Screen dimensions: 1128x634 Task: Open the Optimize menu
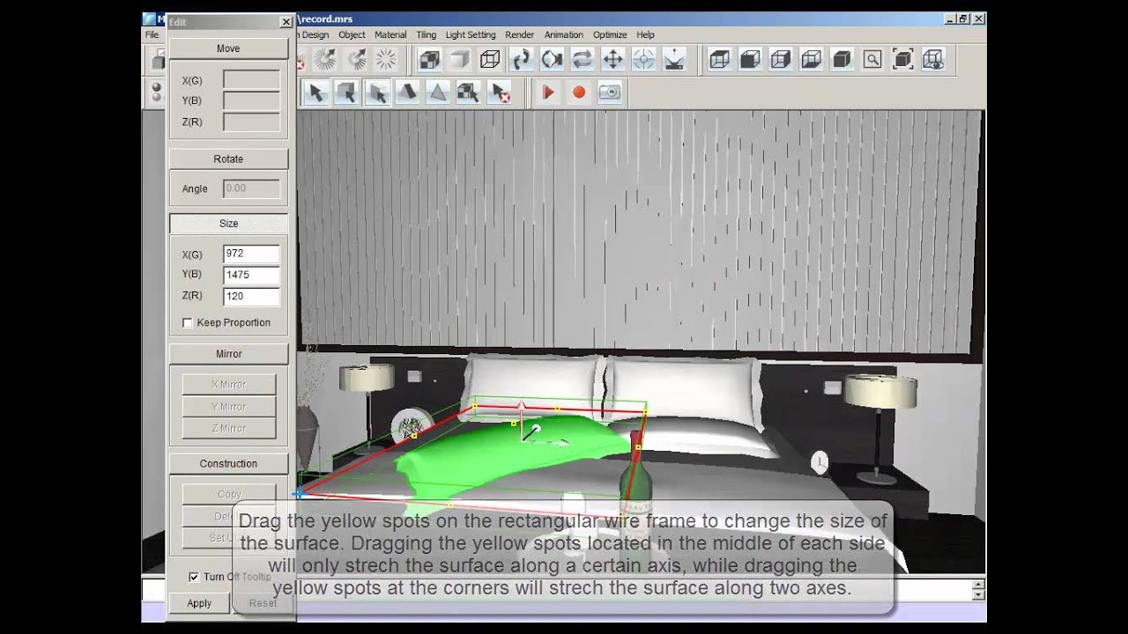[610, 34]
